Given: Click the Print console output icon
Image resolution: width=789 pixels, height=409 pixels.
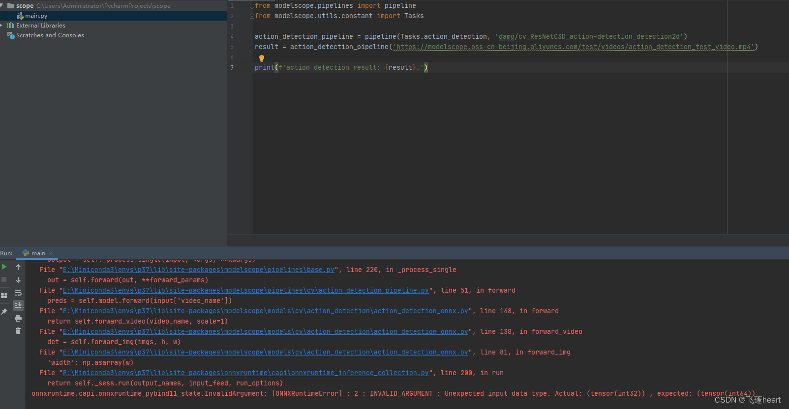Looking at the screenshot, I should [18, 318].
